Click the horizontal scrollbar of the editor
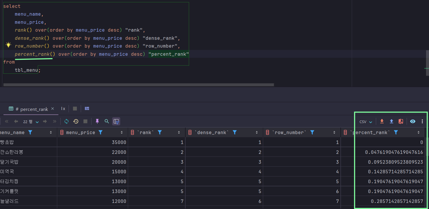429x209 pixels. pyautogui.click(x=139, y=85)
